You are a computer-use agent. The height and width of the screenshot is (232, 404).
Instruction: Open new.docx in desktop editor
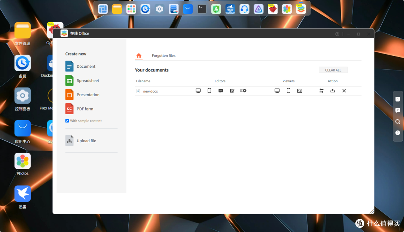click(198, 91)
